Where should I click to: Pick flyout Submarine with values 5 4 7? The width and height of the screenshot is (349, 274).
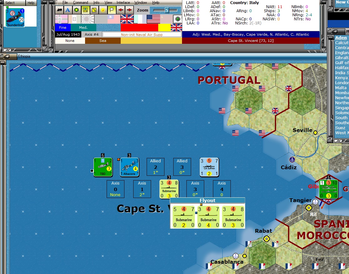(x=184, y=217)
